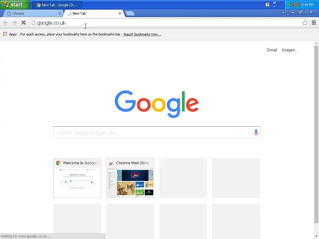
Task: Close the New Tab tab
Action: [x=120, y=13]
